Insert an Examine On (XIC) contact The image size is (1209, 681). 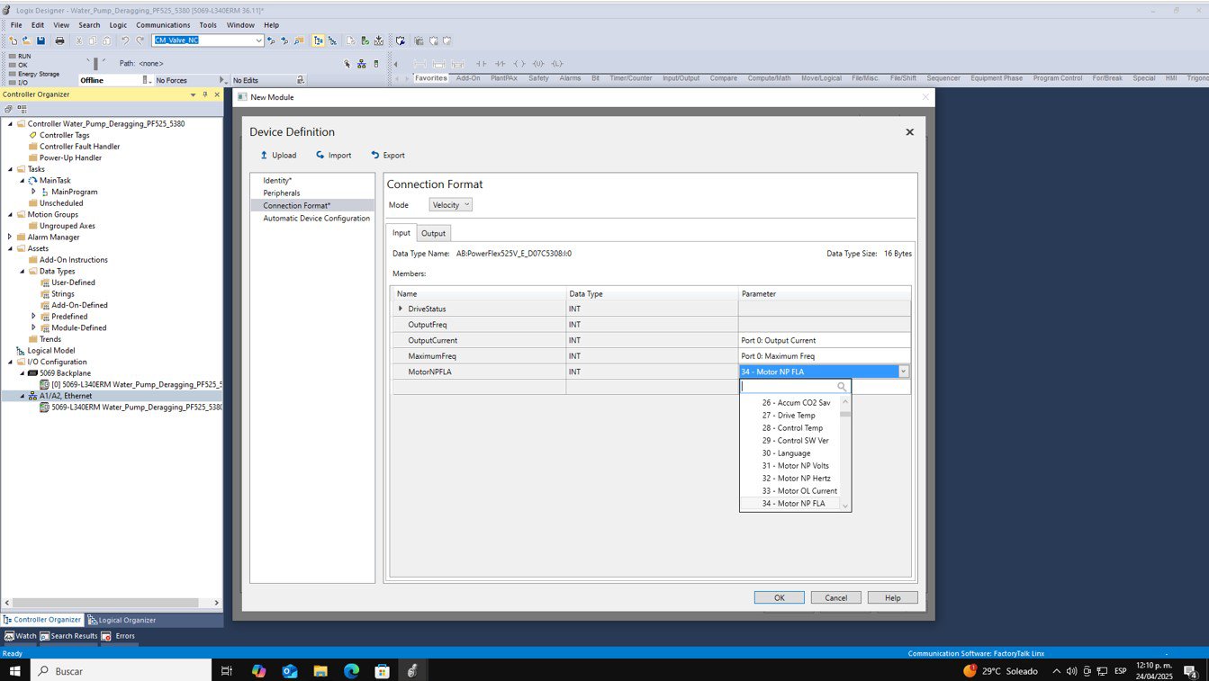pos(482,64)
